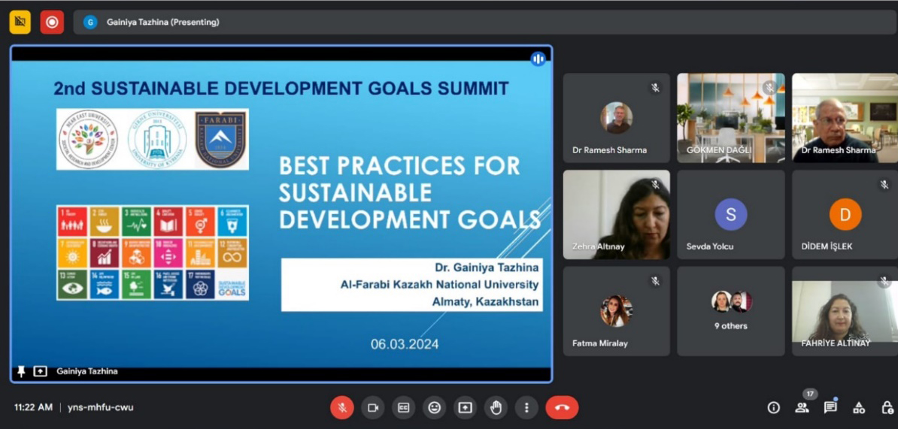Click muted mic icon on Zehra Altınay tile
The height and width of the screenshot is (429, 898).
(x=655, y=184)
